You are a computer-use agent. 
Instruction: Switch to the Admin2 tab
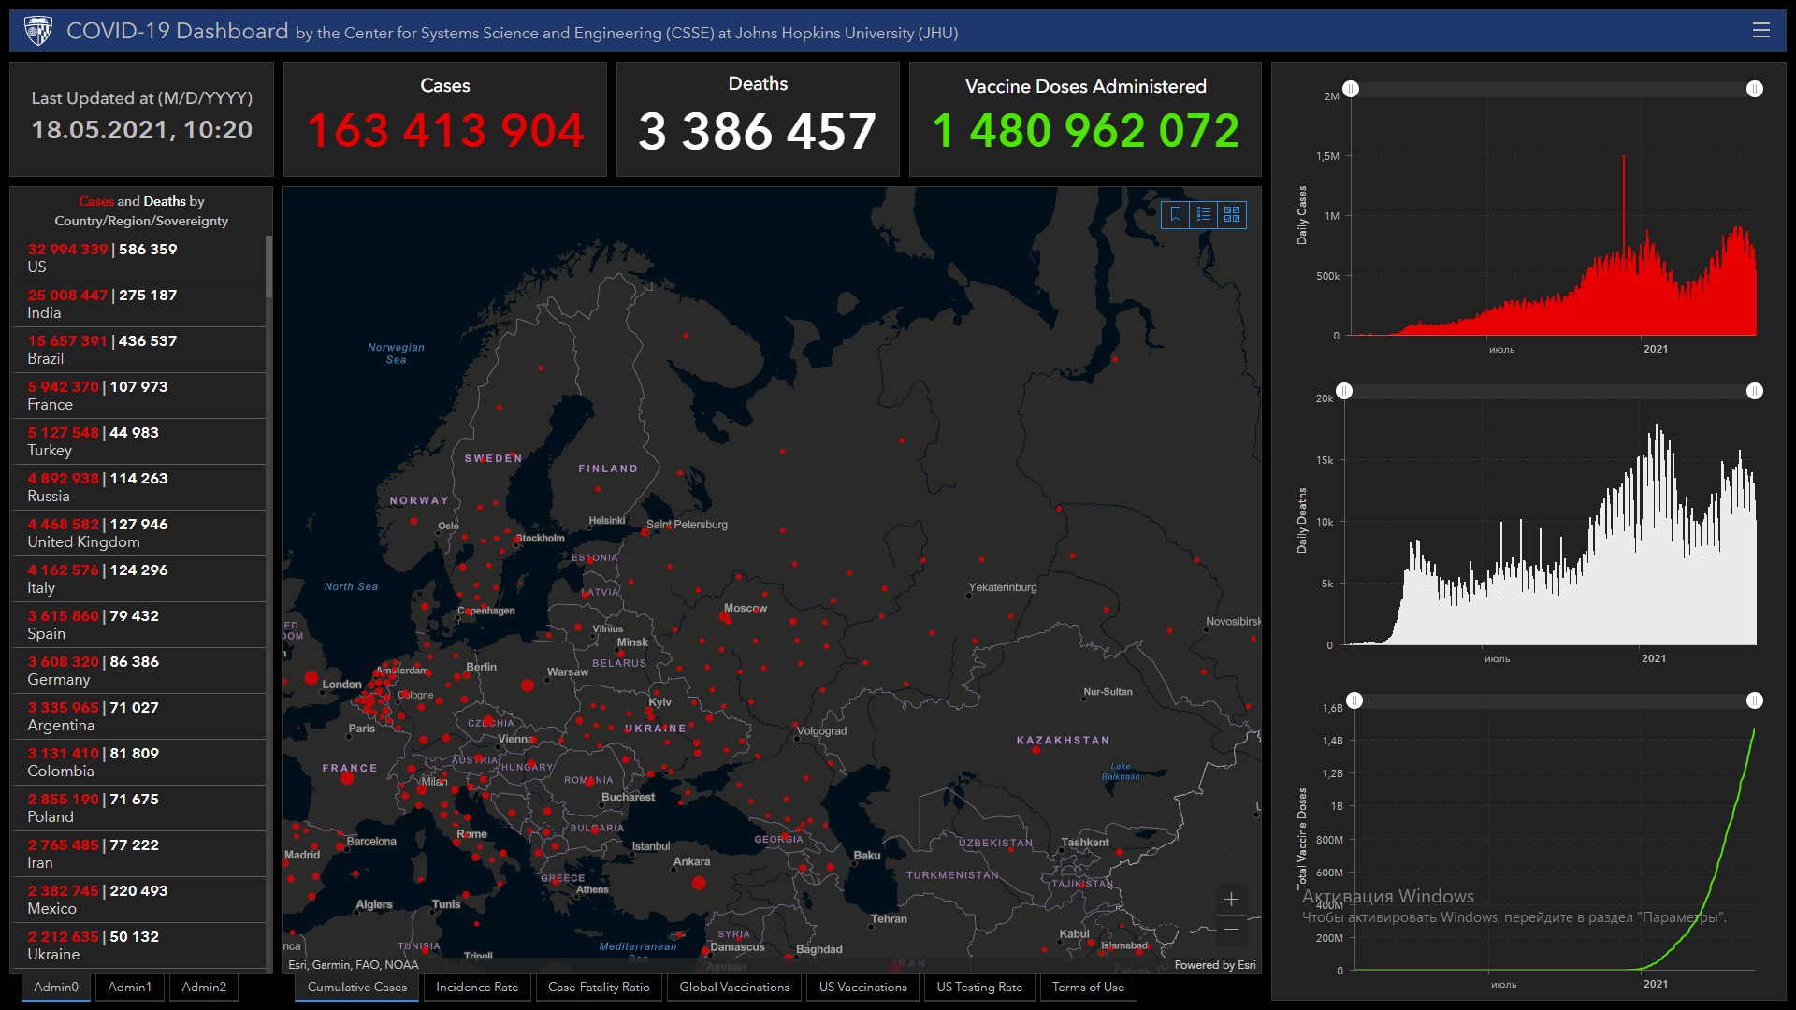204,987
